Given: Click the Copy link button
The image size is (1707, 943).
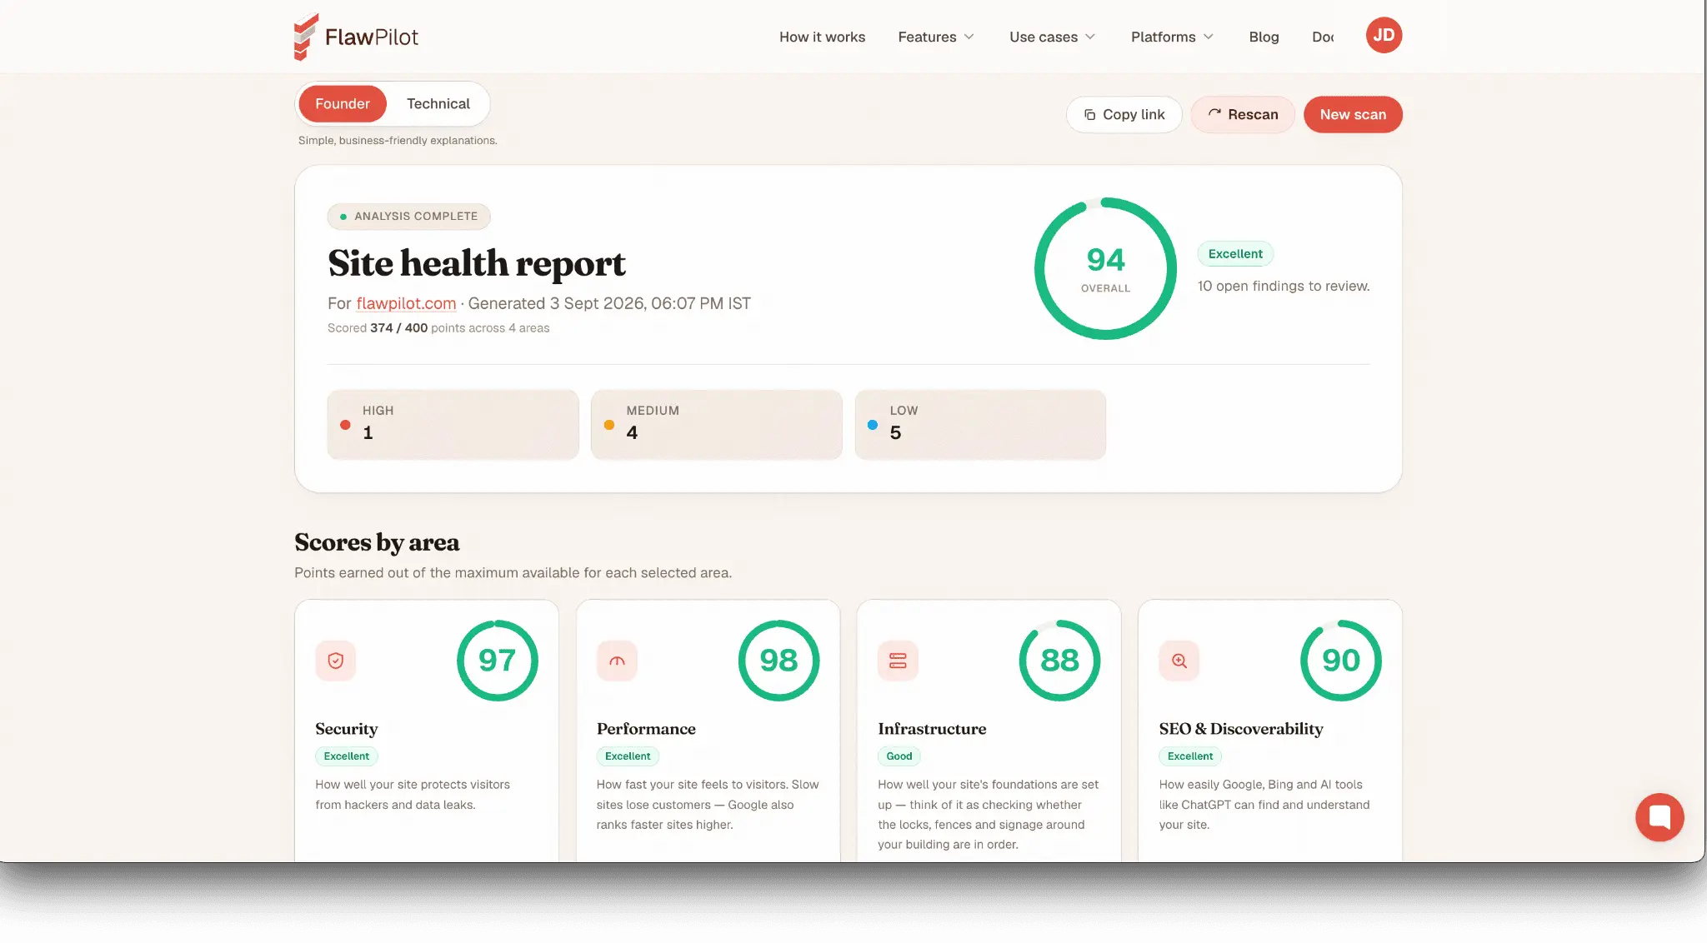Looking at the screenshot, I should point(1124,115).
